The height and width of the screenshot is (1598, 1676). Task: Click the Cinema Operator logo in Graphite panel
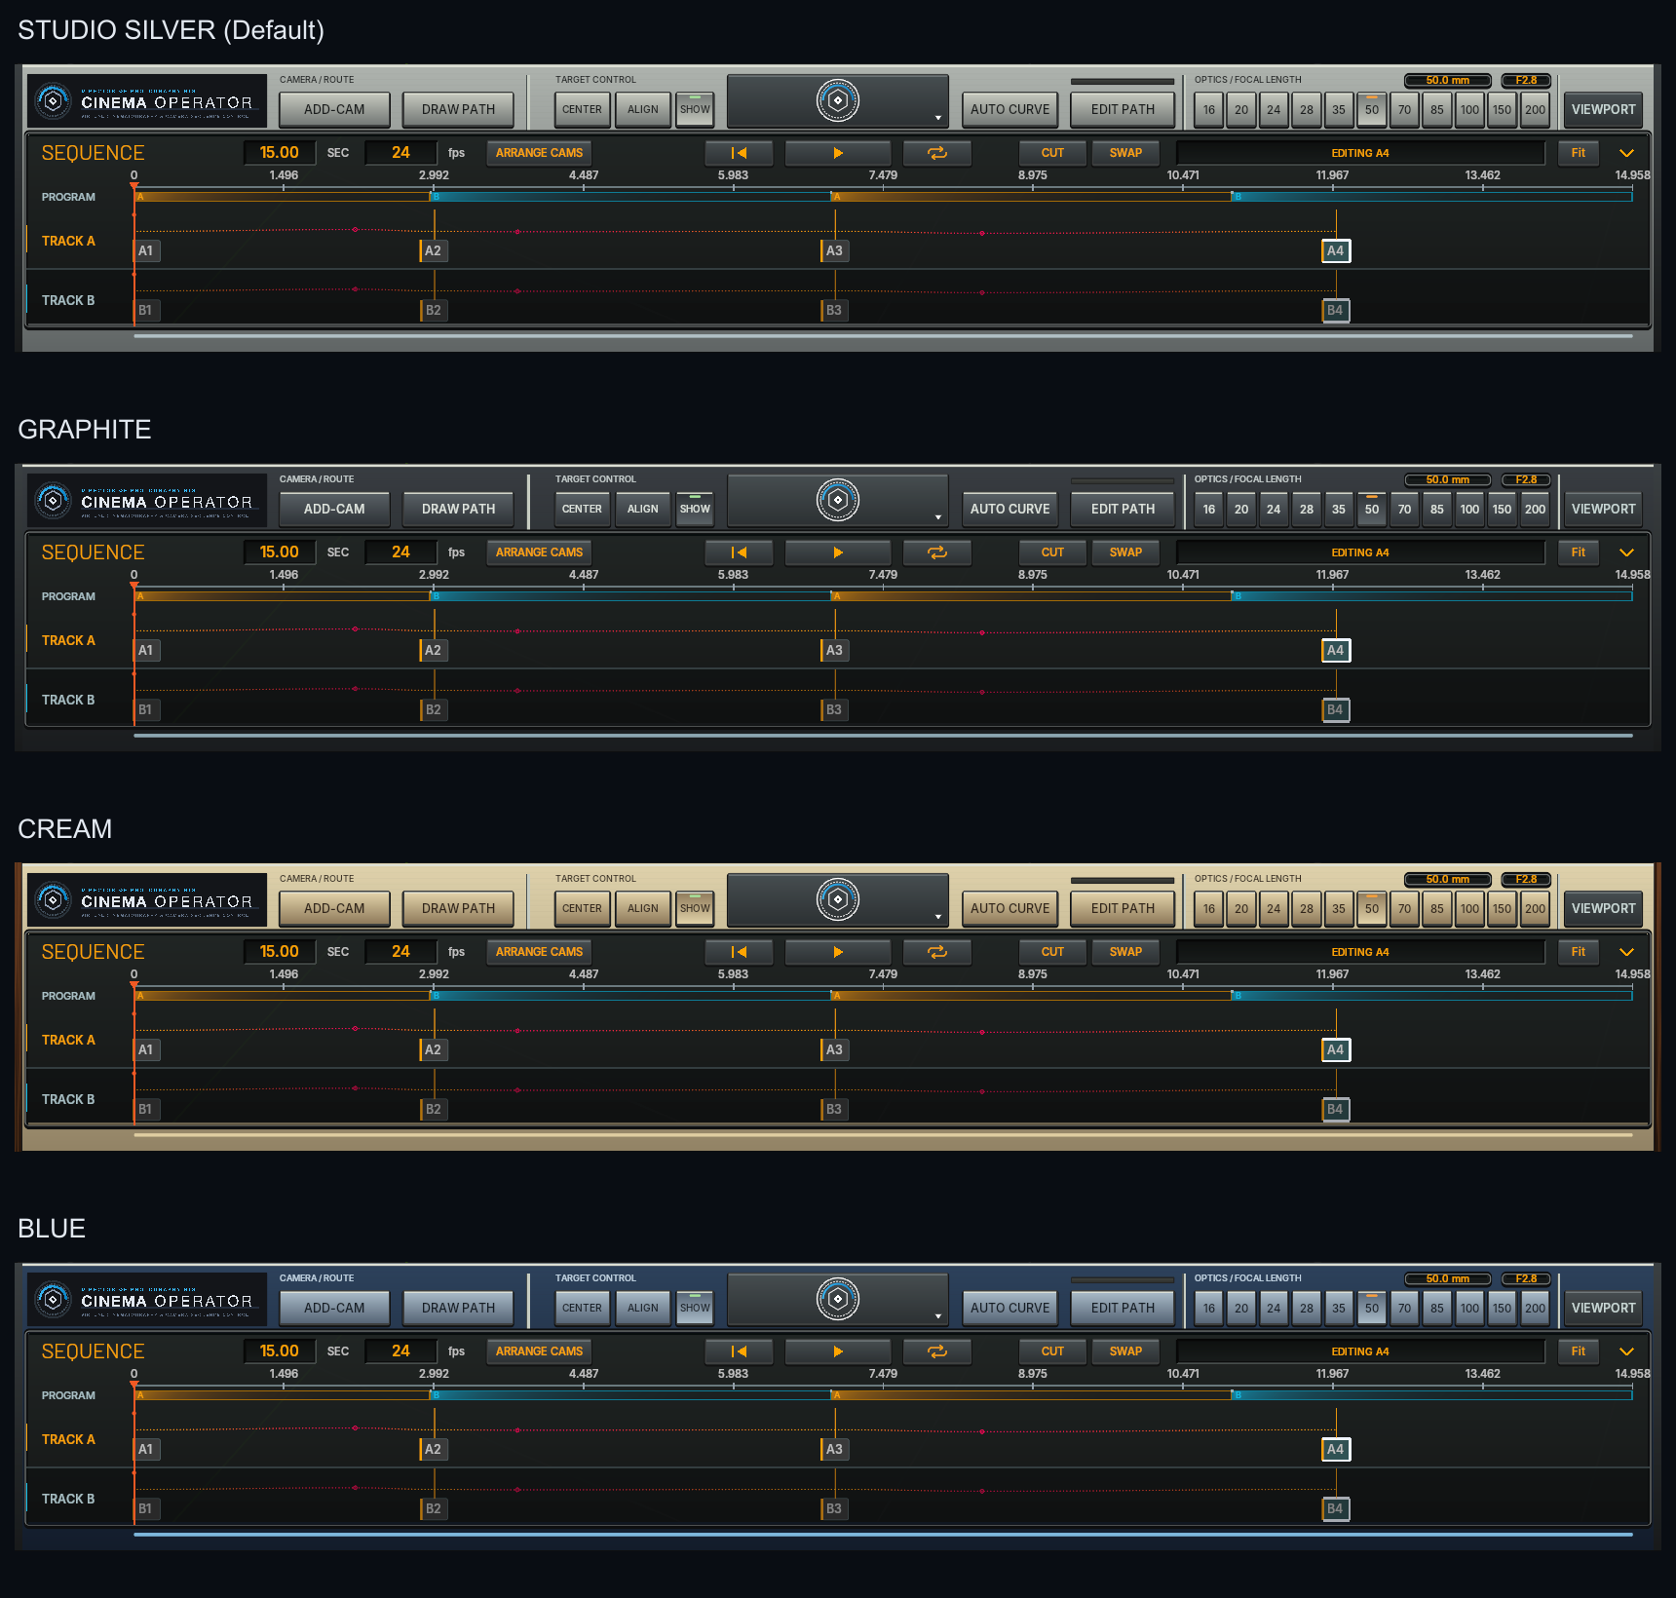(146, 501)
